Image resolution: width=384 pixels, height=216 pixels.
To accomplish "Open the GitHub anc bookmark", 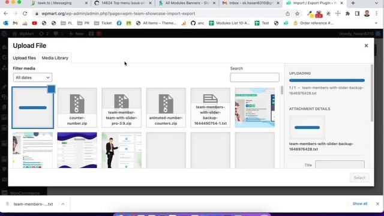I will 197,23.
